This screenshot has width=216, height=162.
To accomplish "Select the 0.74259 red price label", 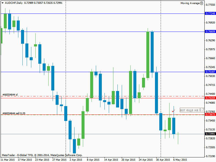I will (210, 98).
